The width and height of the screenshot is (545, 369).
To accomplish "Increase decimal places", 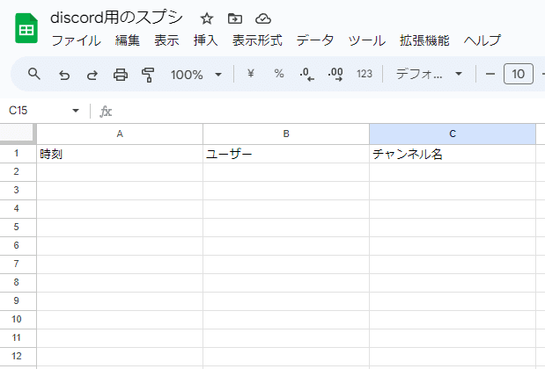I will pos(335,74).
